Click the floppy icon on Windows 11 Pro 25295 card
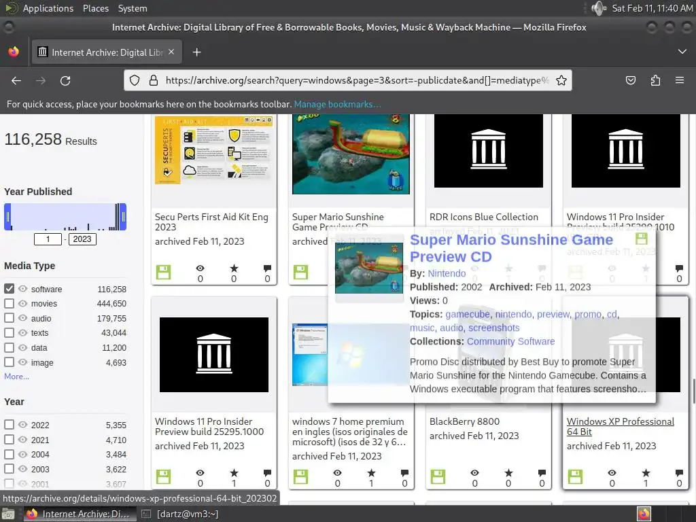The height and width of the screenshot is (522, 696). 163,476
